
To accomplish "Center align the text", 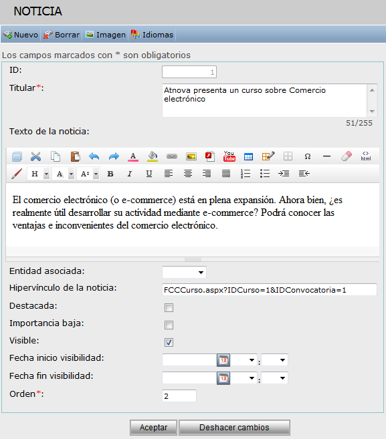I will point(188,174).
